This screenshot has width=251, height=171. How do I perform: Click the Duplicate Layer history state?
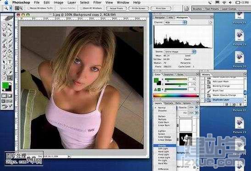tap(223, 100)
